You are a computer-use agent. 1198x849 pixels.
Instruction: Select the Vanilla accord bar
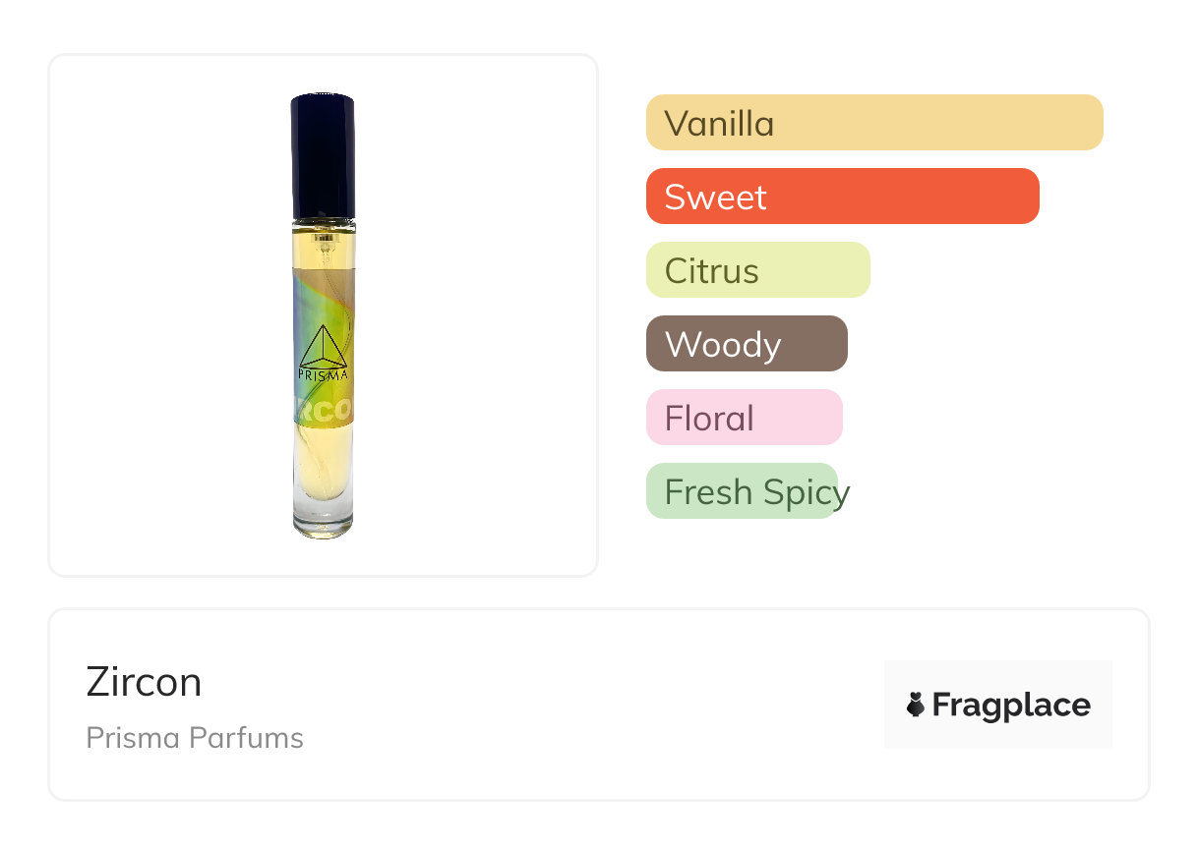[873, 123]
